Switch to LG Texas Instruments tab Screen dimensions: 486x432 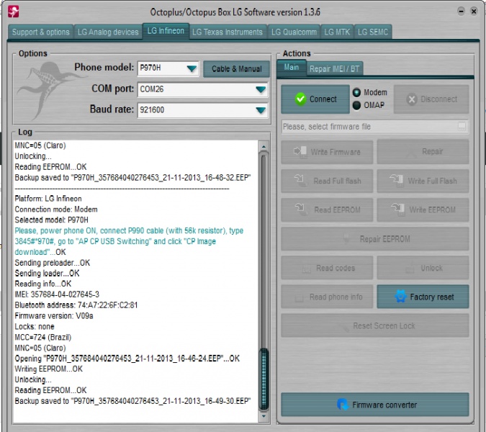click(228, 32)
